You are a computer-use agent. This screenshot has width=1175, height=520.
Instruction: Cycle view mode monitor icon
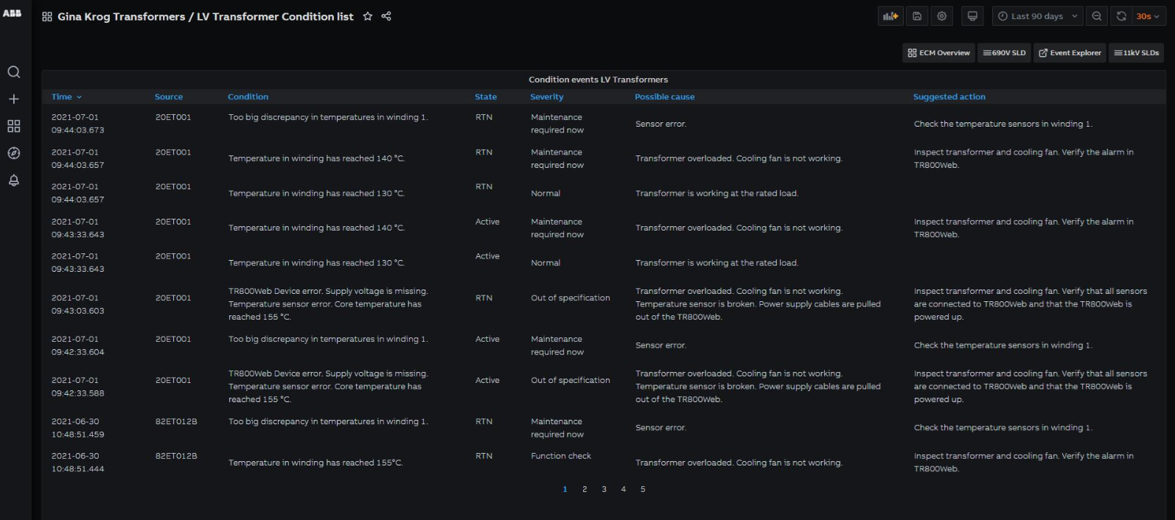click(972, 16)
